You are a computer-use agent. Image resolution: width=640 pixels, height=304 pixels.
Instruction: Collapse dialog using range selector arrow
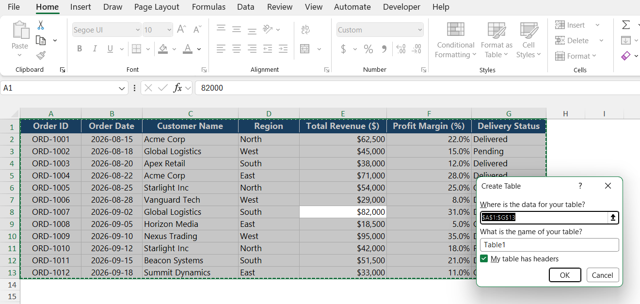(x=613, y=218)
